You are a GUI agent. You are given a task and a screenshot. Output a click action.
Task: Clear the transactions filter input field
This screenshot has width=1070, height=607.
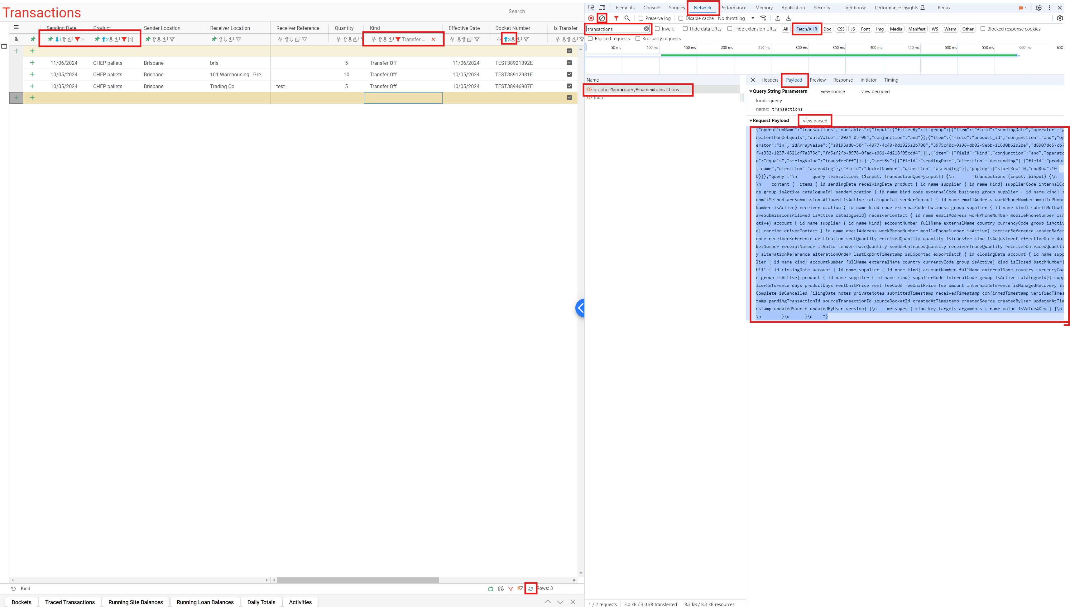coord(647,29)
